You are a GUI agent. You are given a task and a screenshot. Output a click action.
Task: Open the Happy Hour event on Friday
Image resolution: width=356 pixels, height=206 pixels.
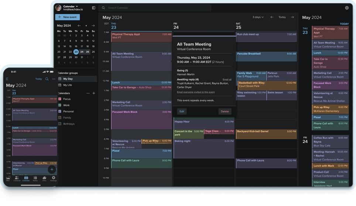pyautogui.click(x=204, y=124)
